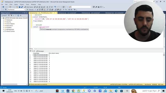Execute the current query
Viewport: 166px width, 93px height.
tap(30, 10)
